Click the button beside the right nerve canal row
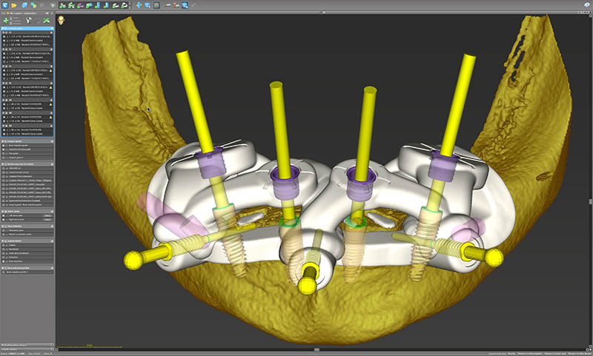The width and height of the screenshot is (593, 356). 47,221
